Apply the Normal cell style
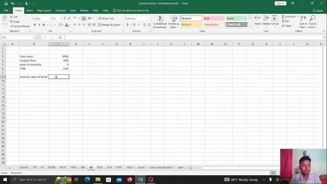This screenshot has height=184, width=327. click(191, 18)
